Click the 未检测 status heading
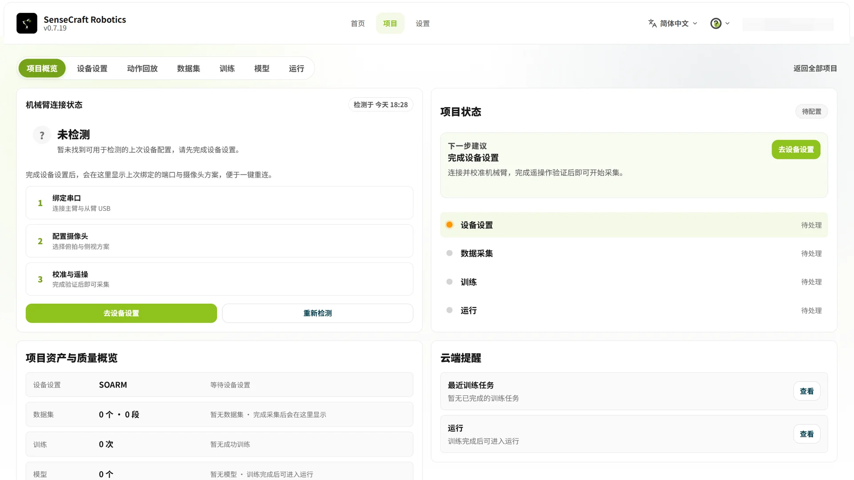 pyautogui.click(x=73, y=135)
